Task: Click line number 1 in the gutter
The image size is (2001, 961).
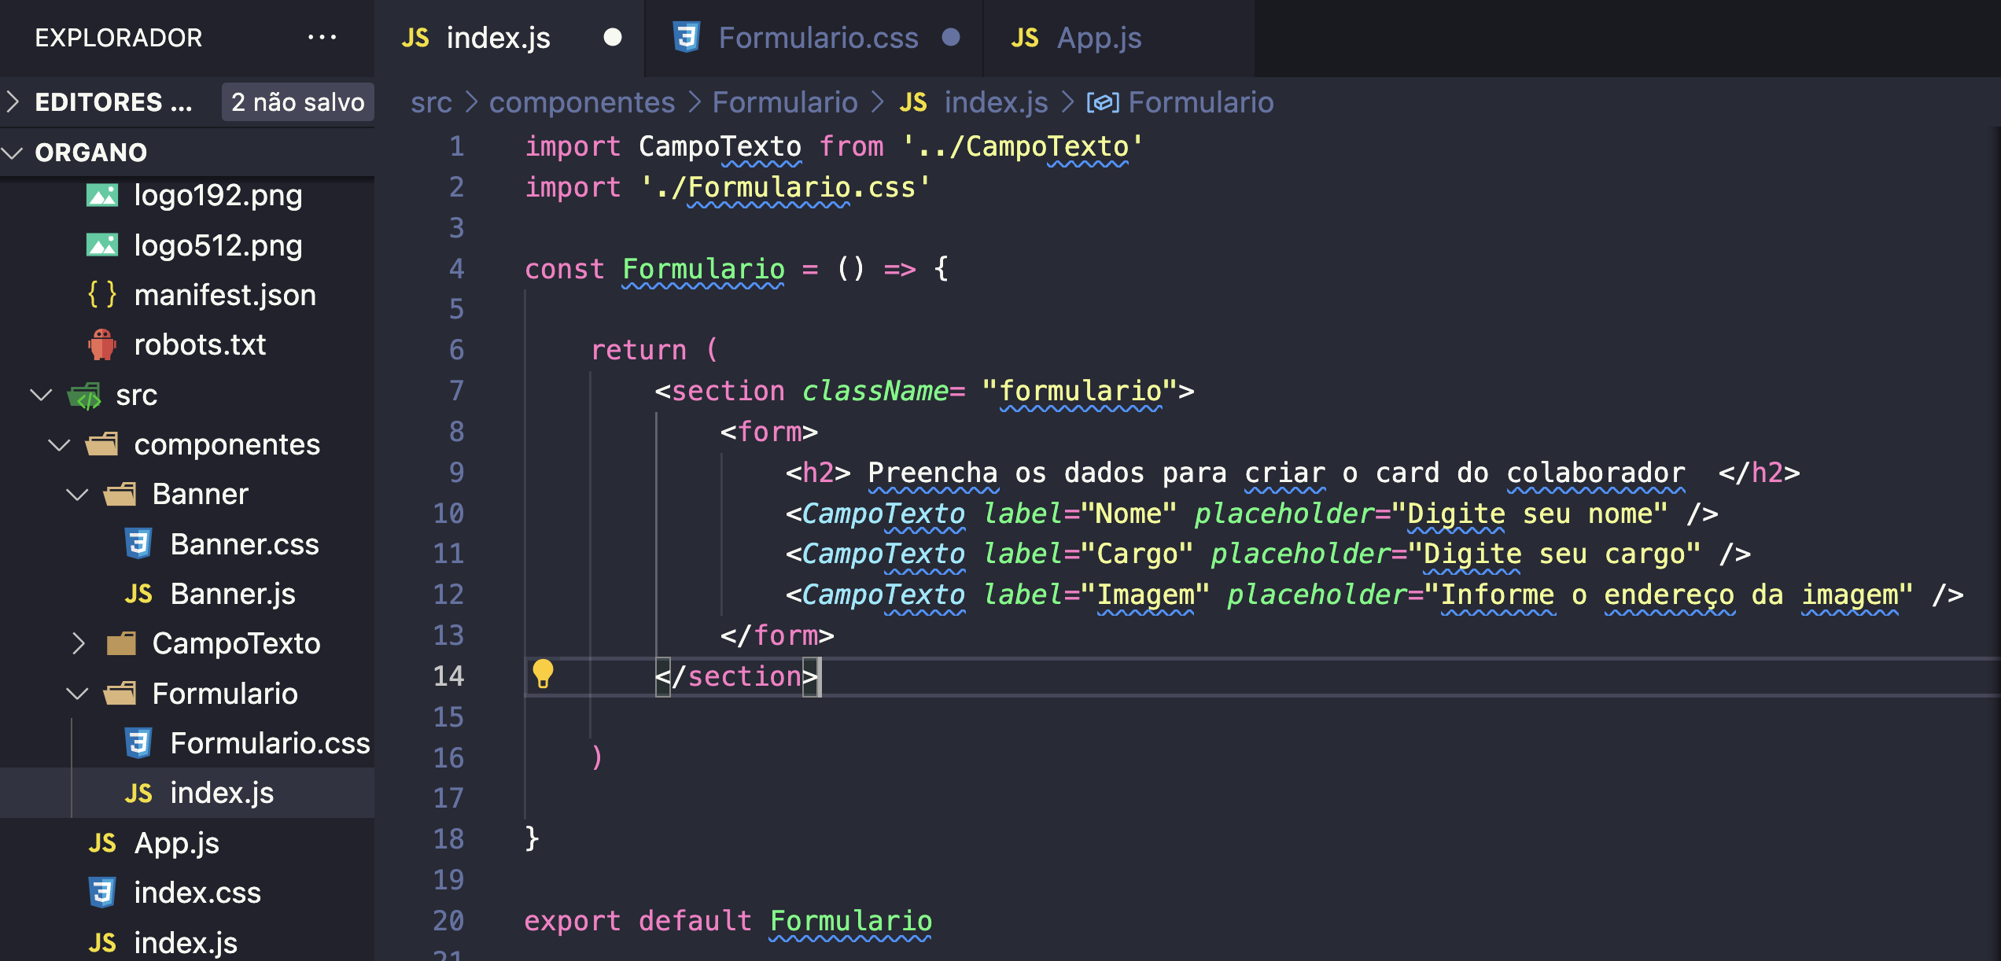Action: [x=456, y=146]
